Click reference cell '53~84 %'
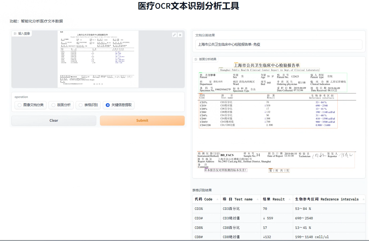Viewport: 369px width, 241px height. pos(329,209)
